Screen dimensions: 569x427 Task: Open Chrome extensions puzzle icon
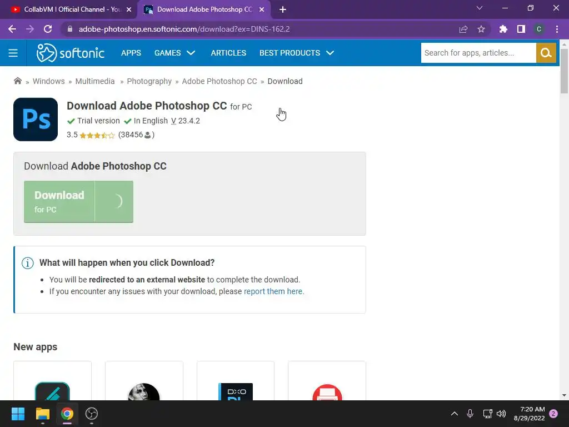[503, 29]
